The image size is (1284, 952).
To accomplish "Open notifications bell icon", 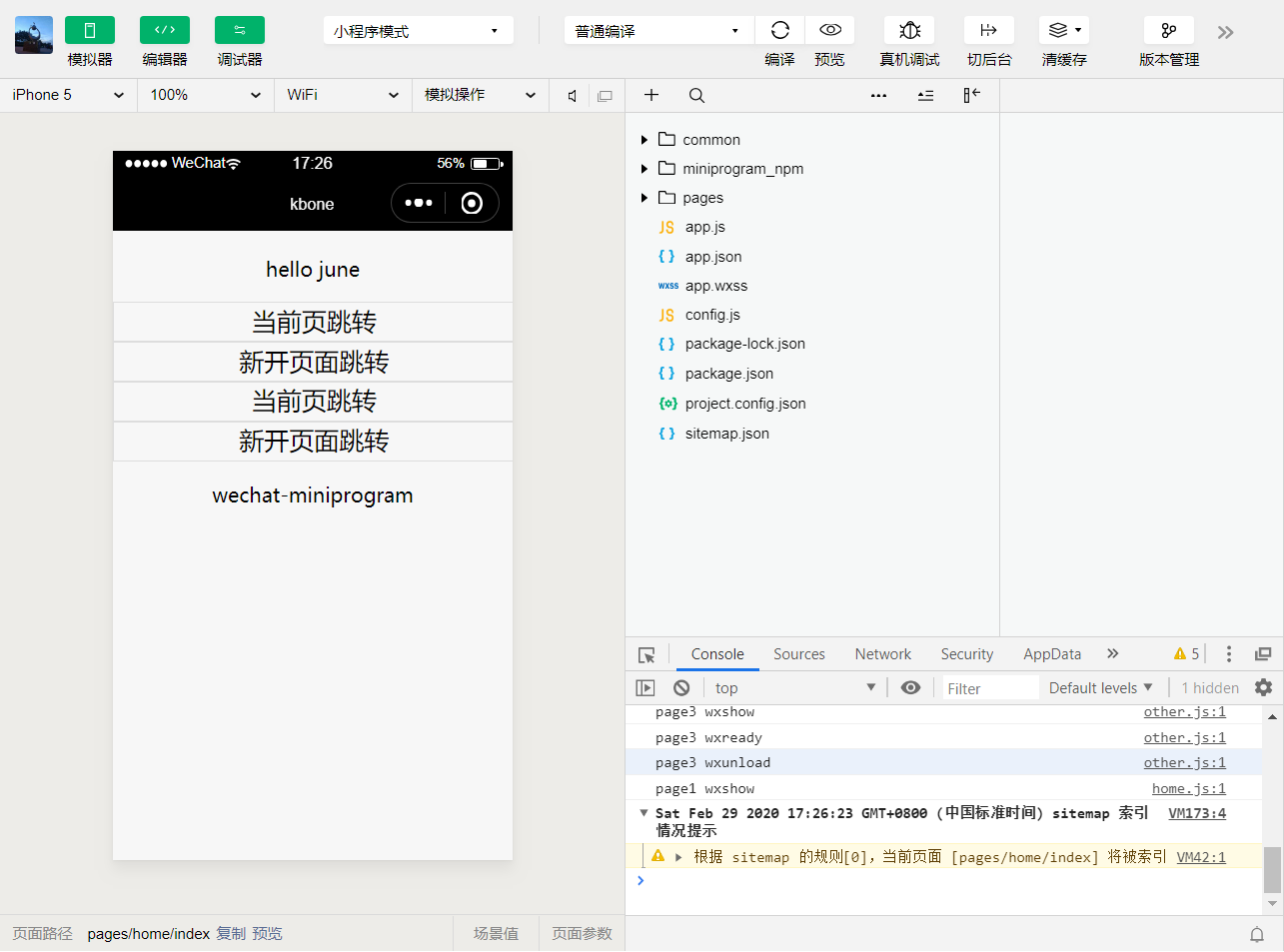I will (x=1257, y=935).
